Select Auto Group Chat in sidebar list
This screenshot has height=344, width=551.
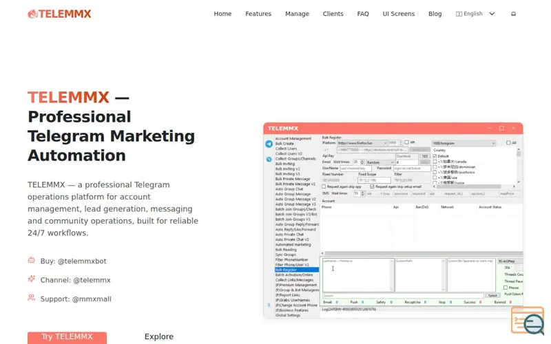(x=289, y=189)
